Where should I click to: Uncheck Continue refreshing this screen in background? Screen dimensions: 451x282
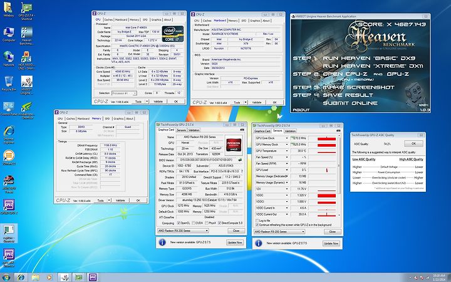point(257,225)
